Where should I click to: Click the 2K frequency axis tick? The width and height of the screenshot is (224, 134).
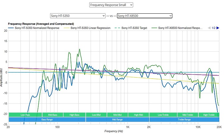(149, 127)
